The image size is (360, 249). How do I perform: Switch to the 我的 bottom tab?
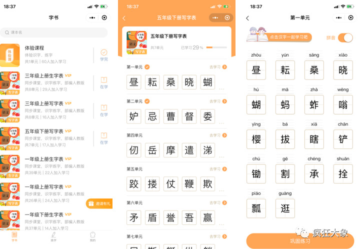(93, 236)
